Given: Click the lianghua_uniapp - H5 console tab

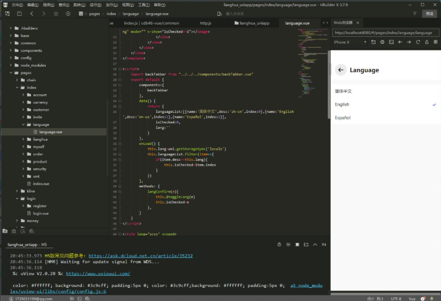Looking at the screenshot, I should pyautogui.click(x=27, y=244).
